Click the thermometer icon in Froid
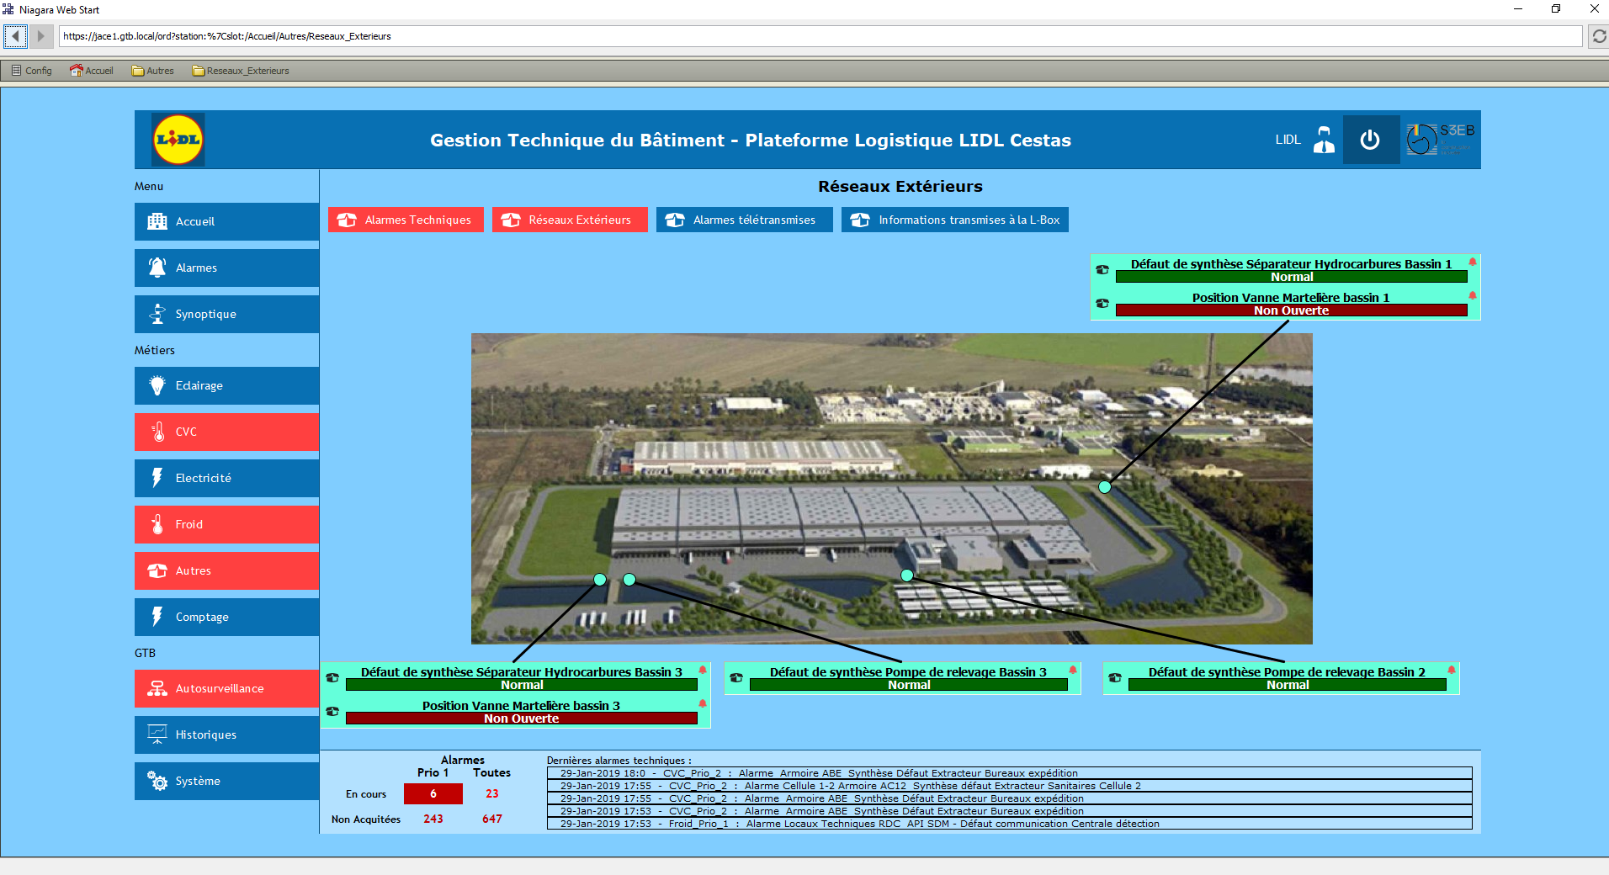Viewport: 1609px width, 875px height. point(157,524)
